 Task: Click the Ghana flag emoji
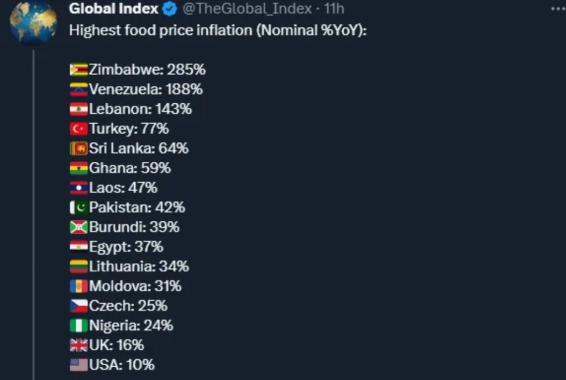pyautogui.click(x=78, y=168)
